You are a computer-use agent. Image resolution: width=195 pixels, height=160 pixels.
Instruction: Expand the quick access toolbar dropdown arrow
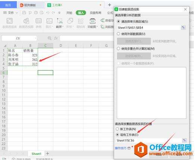coord(59,13)
